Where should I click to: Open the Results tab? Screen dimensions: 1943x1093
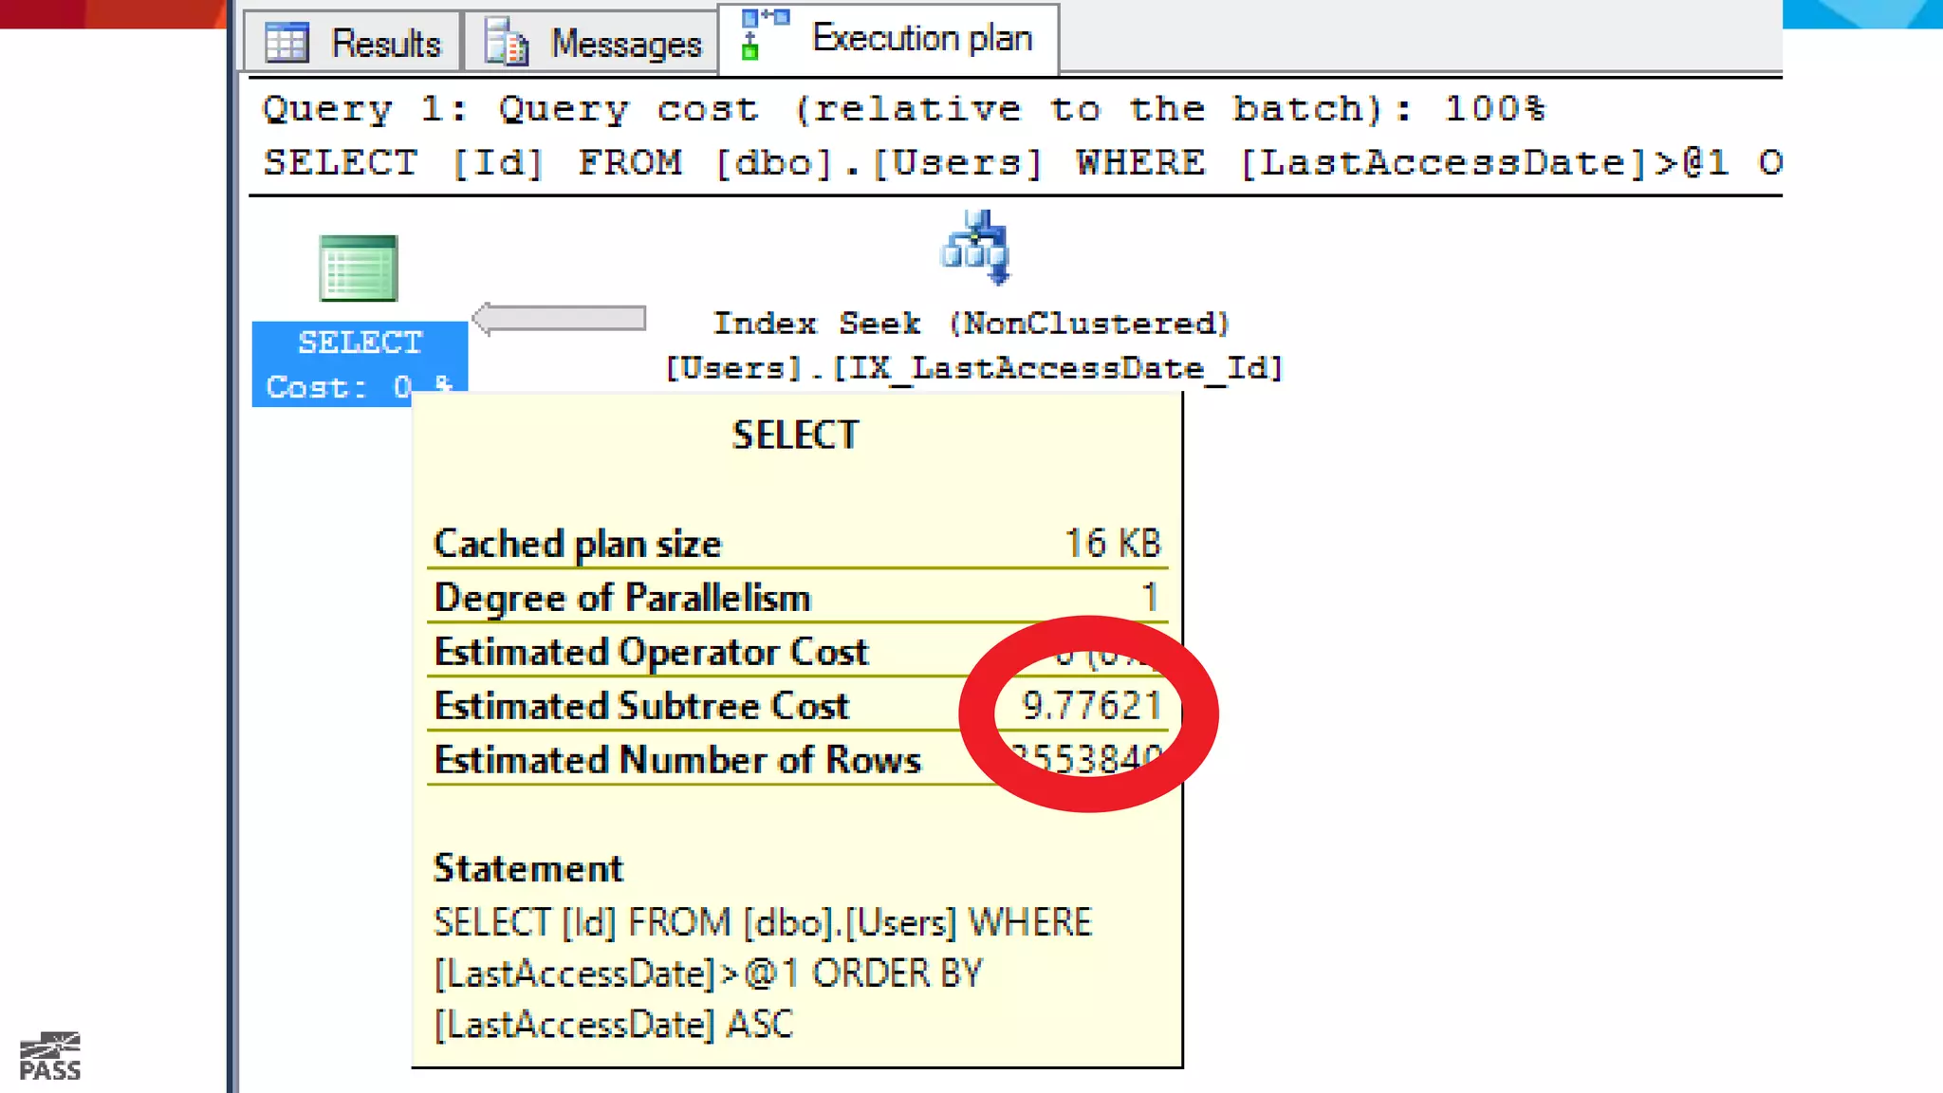384,44
